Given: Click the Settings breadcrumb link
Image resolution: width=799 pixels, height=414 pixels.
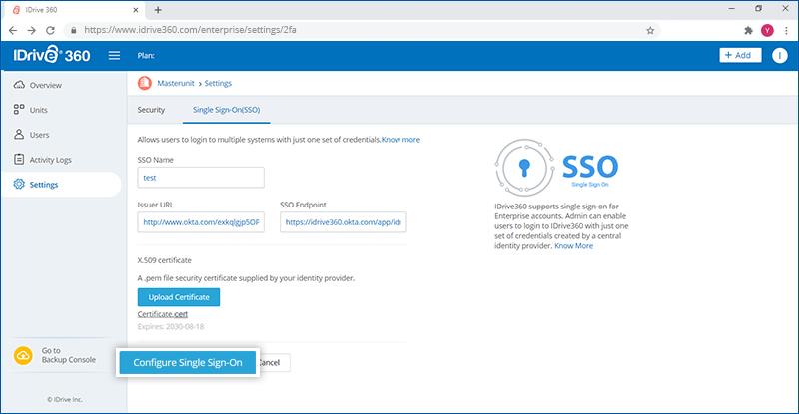Looking at the screenshot, I should [218, 83].
